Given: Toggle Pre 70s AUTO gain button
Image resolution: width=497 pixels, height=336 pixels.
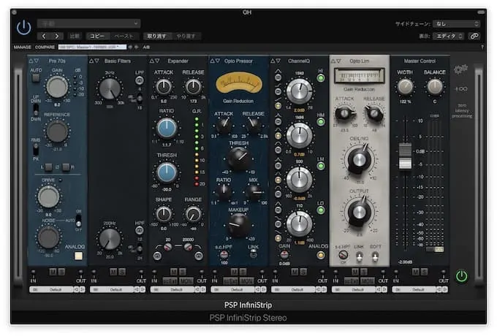Looking at the screenshot, I should click(x=36, y=78).
